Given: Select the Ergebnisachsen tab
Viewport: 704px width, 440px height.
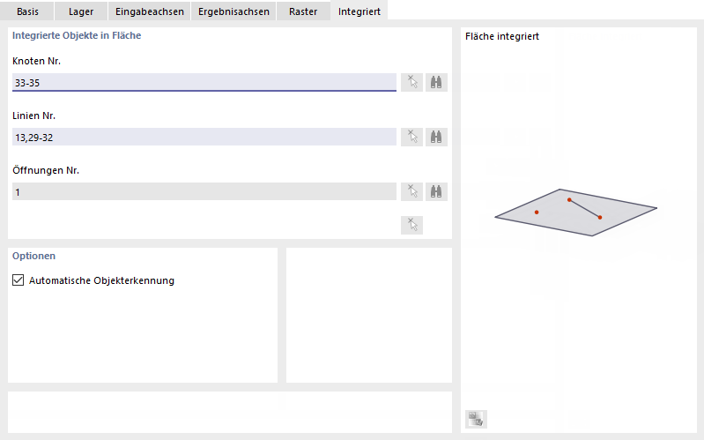Looking at the screenshot, I should tap(233, 11).
